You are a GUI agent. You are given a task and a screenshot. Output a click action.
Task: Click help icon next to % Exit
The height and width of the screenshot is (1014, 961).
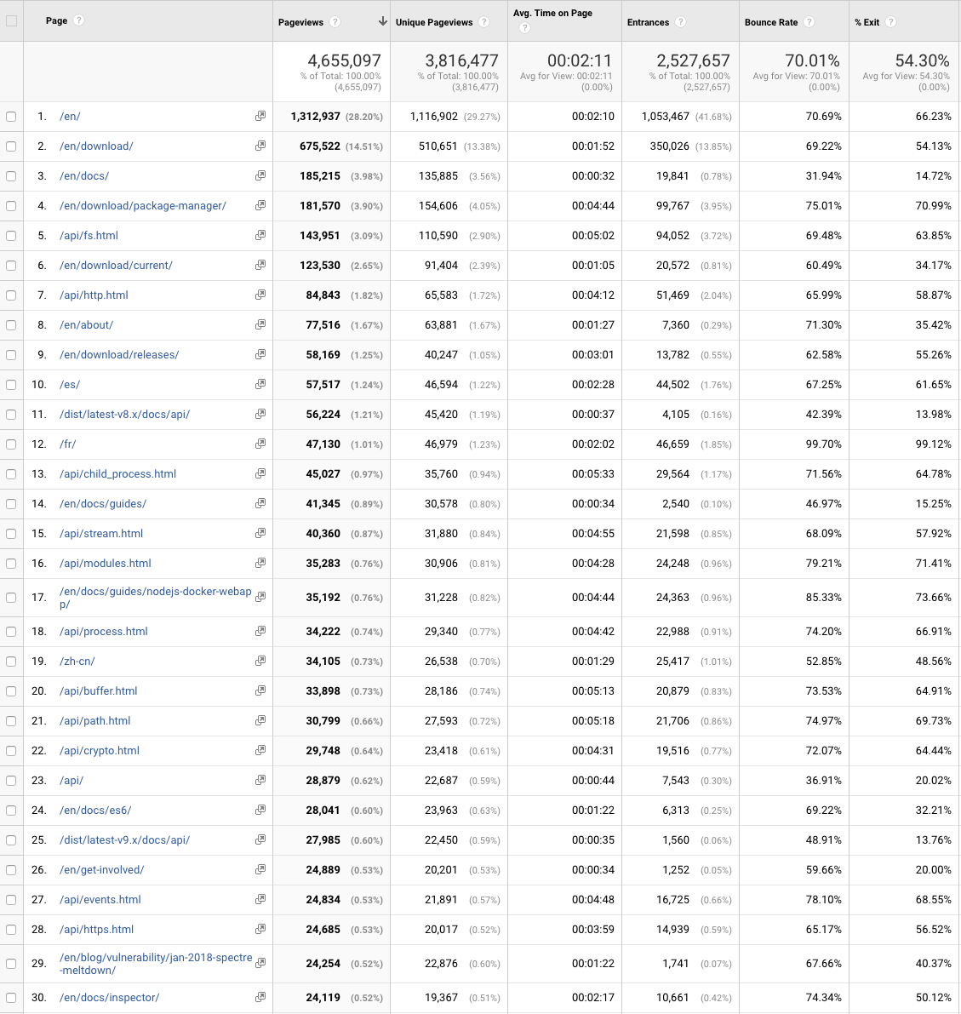890,22
